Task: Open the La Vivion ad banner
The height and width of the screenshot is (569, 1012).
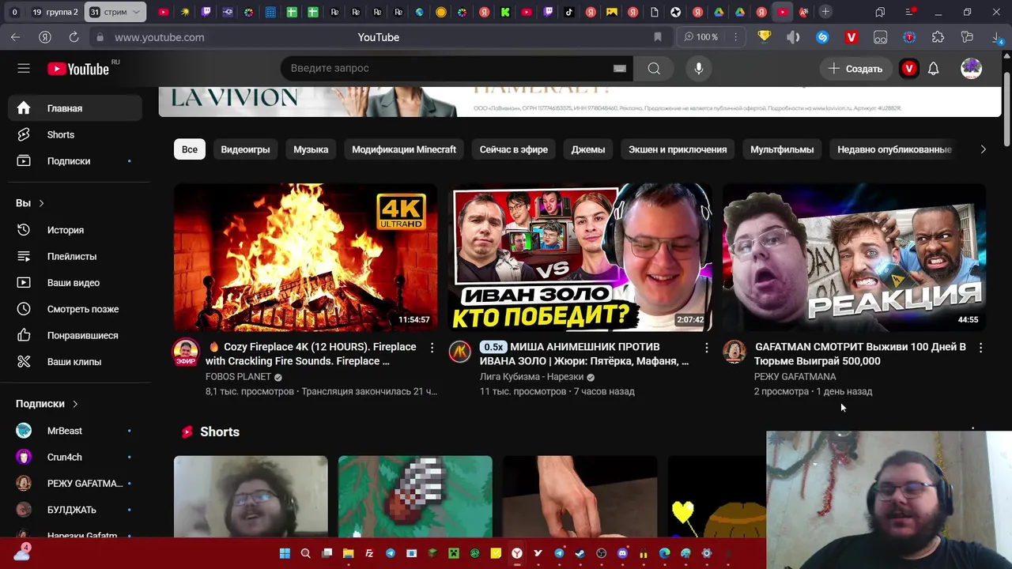Action: [x=580, y=102]
